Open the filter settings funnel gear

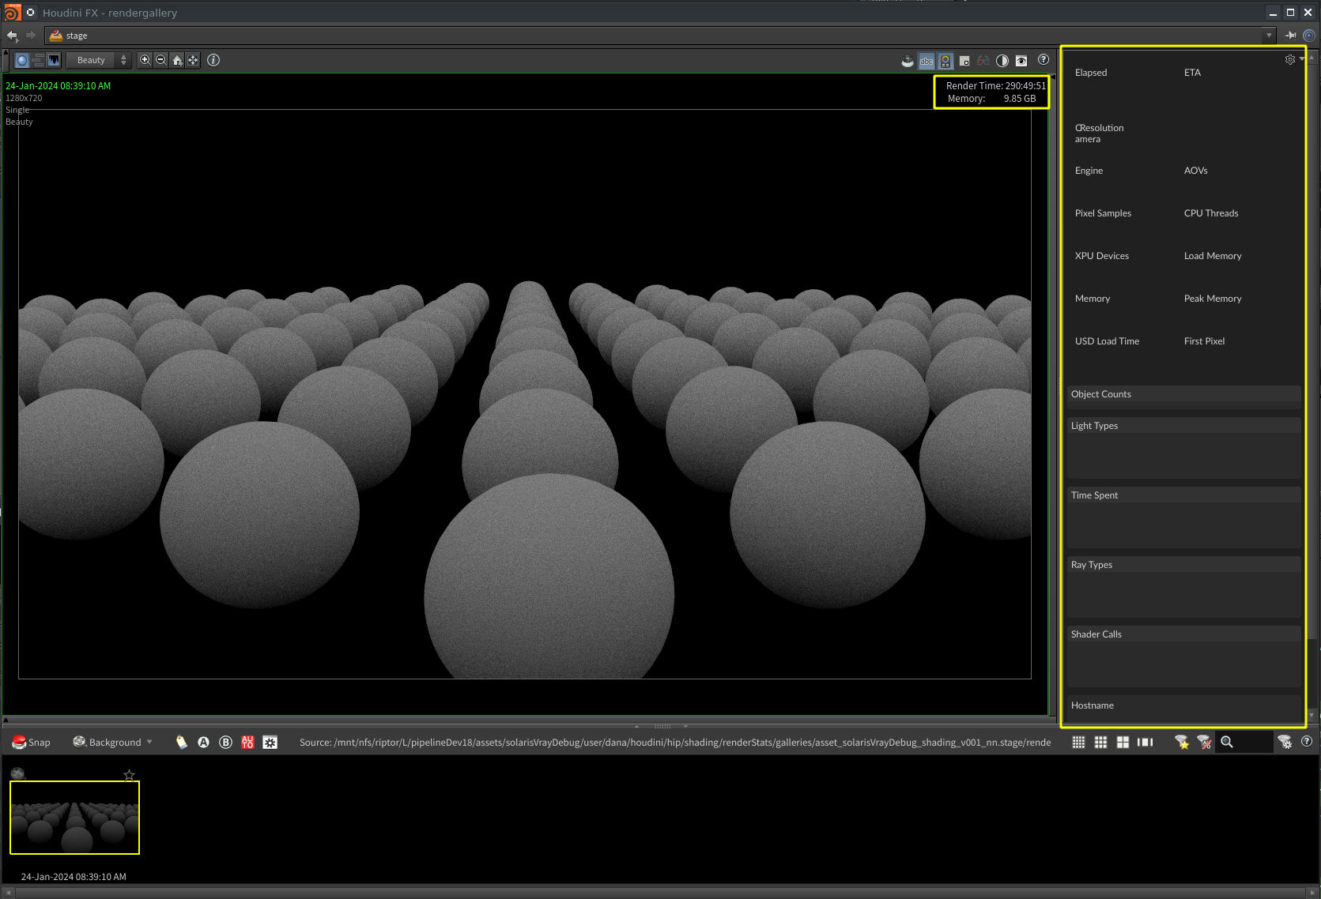(x=1285, y=742)
